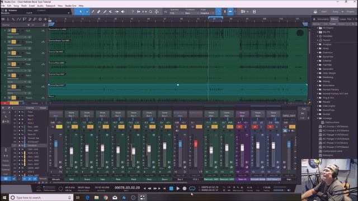Select the Bend tool in the toolbar
358x201 pixels.
pyautogui.click(x=117, y=11)
